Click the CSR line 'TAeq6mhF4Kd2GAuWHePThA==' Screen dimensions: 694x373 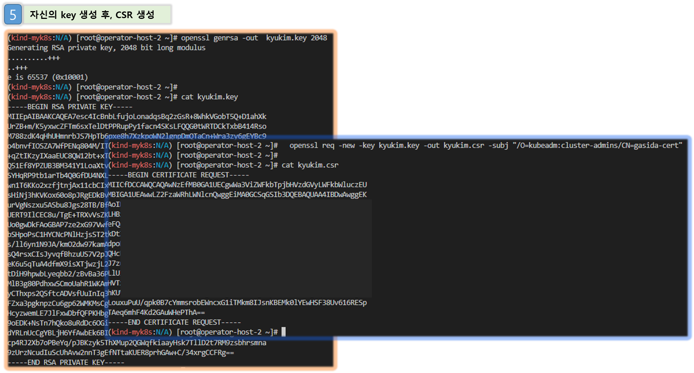point(157,312)
